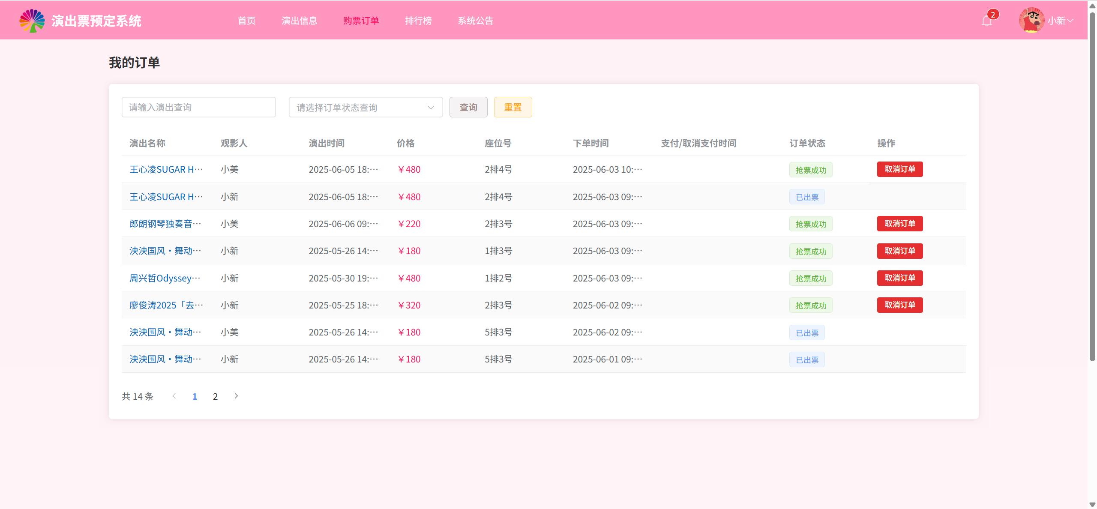Cancel the 郎朗钢琴独奏音 order
Viewport: 1097px width, 509px height.
[x=899, y=224]
